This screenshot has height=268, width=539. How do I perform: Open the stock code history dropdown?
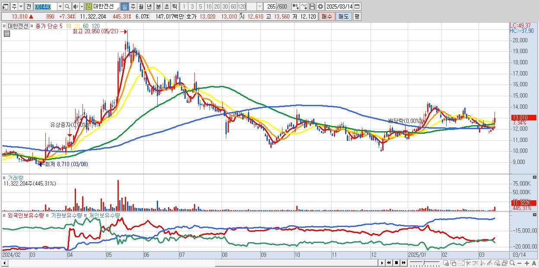click(60, 6)
